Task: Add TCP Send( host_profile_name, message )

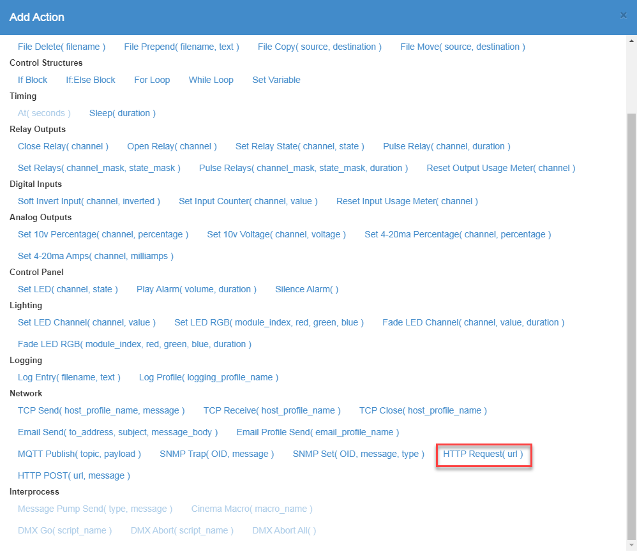Action: pos(101,411)
